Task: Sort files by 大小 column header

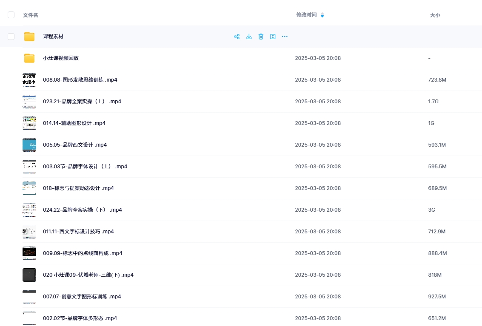Action: [x=435, y=15]
